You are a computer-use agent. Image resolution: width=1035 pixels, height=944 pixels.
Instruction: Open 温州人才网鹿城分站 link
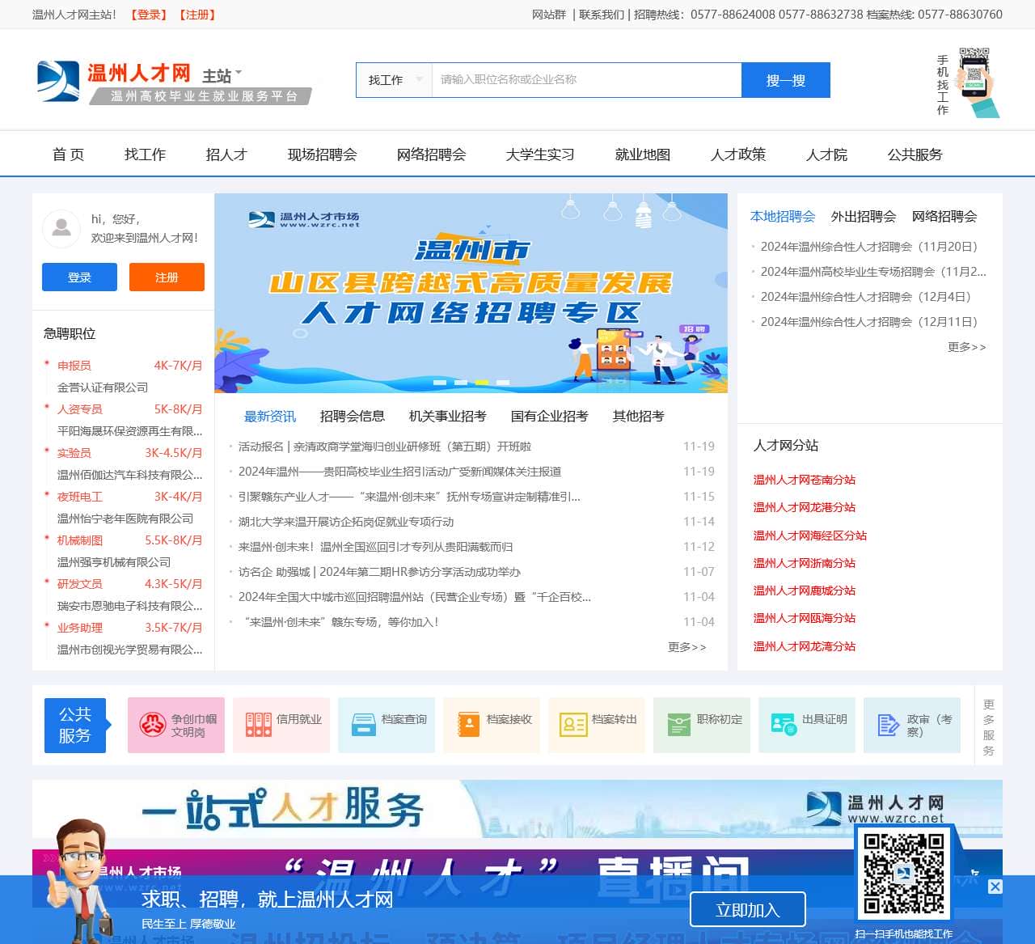(805, 591)
